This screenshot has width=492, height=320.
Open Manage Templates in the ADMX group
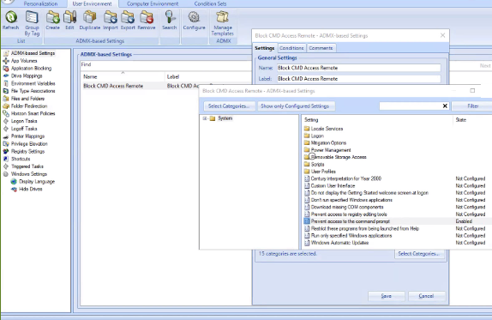click(x=223, y=23)
